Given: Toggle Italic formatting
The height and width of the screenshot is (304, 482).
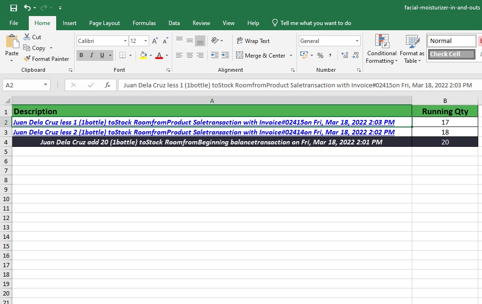Looking at the screenshot, I should [x=92, y=55].
